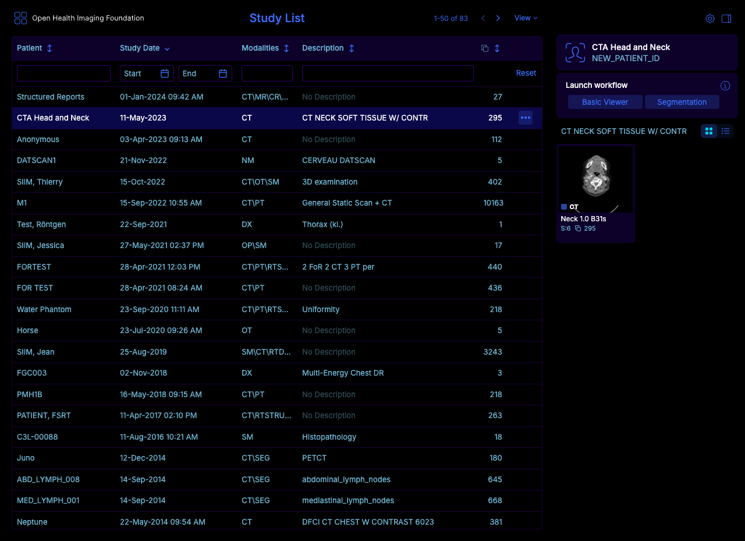Select the PATIENT, FSRT study row
745x541 pixels.
coord(276,415)
